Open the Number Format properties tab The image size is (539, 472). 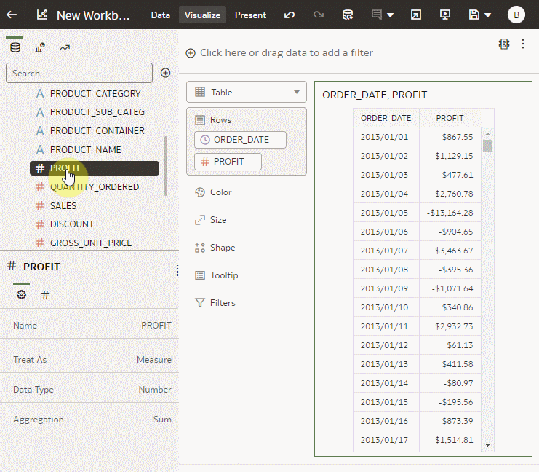[x=45, y=294]
